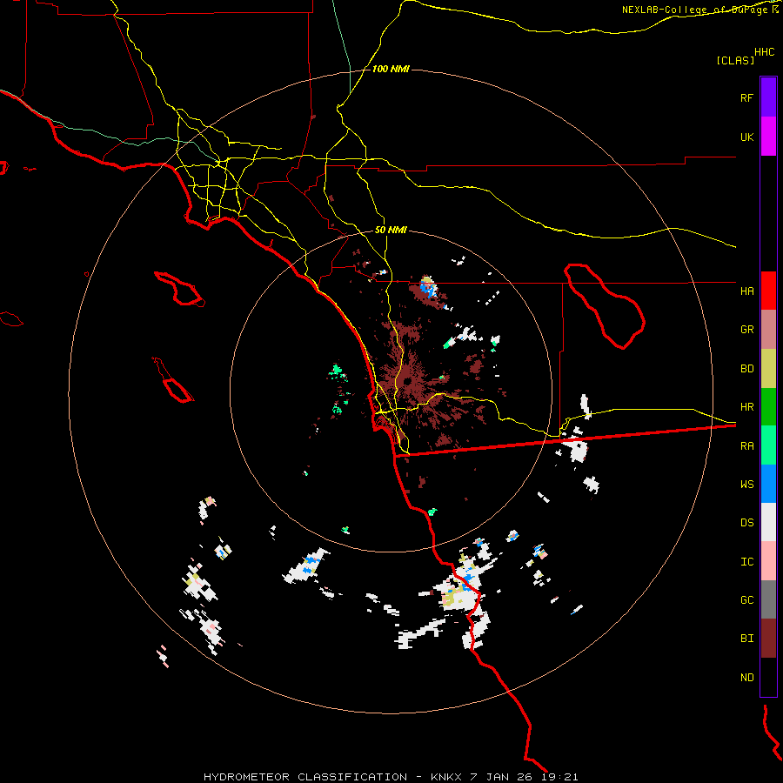Click the Santa Catalina Island outline
This screenshot has height=783, width=783.
[x=179, y=289]
